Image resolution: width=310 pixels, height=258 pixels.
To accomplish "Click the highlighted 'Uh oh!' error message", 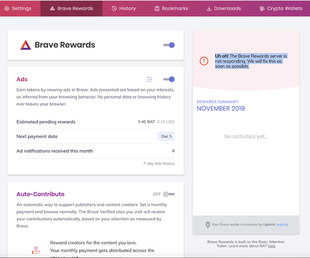I will pos(251,61).
